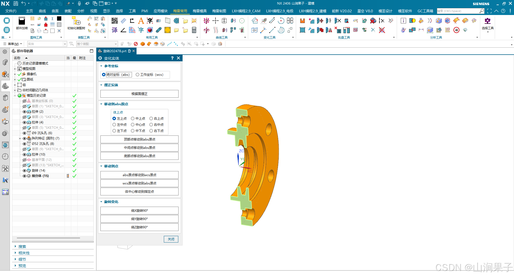Click the 关闭 button

171,239
